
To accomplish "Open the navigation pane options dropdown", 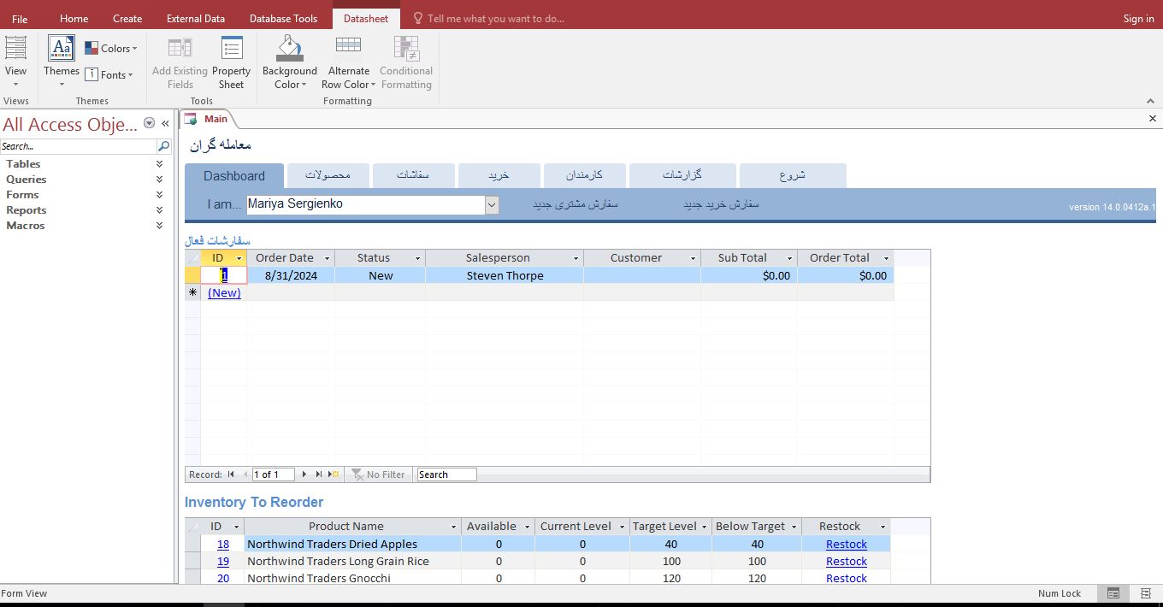I will pos(150,124).
